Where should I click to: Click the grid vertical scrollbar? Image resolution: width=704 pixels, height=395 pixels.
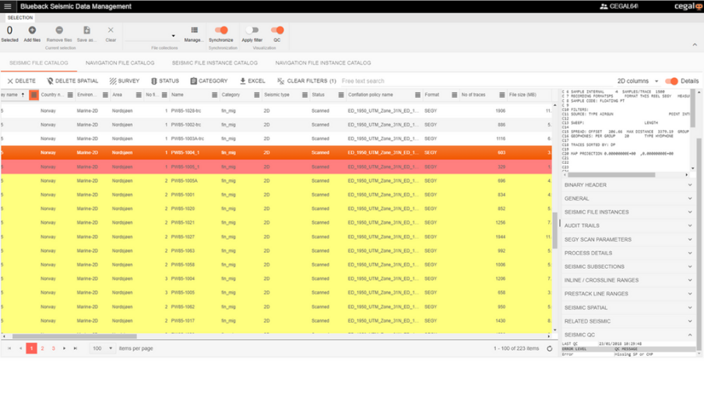pyautogui.click(x=555, y=229)
